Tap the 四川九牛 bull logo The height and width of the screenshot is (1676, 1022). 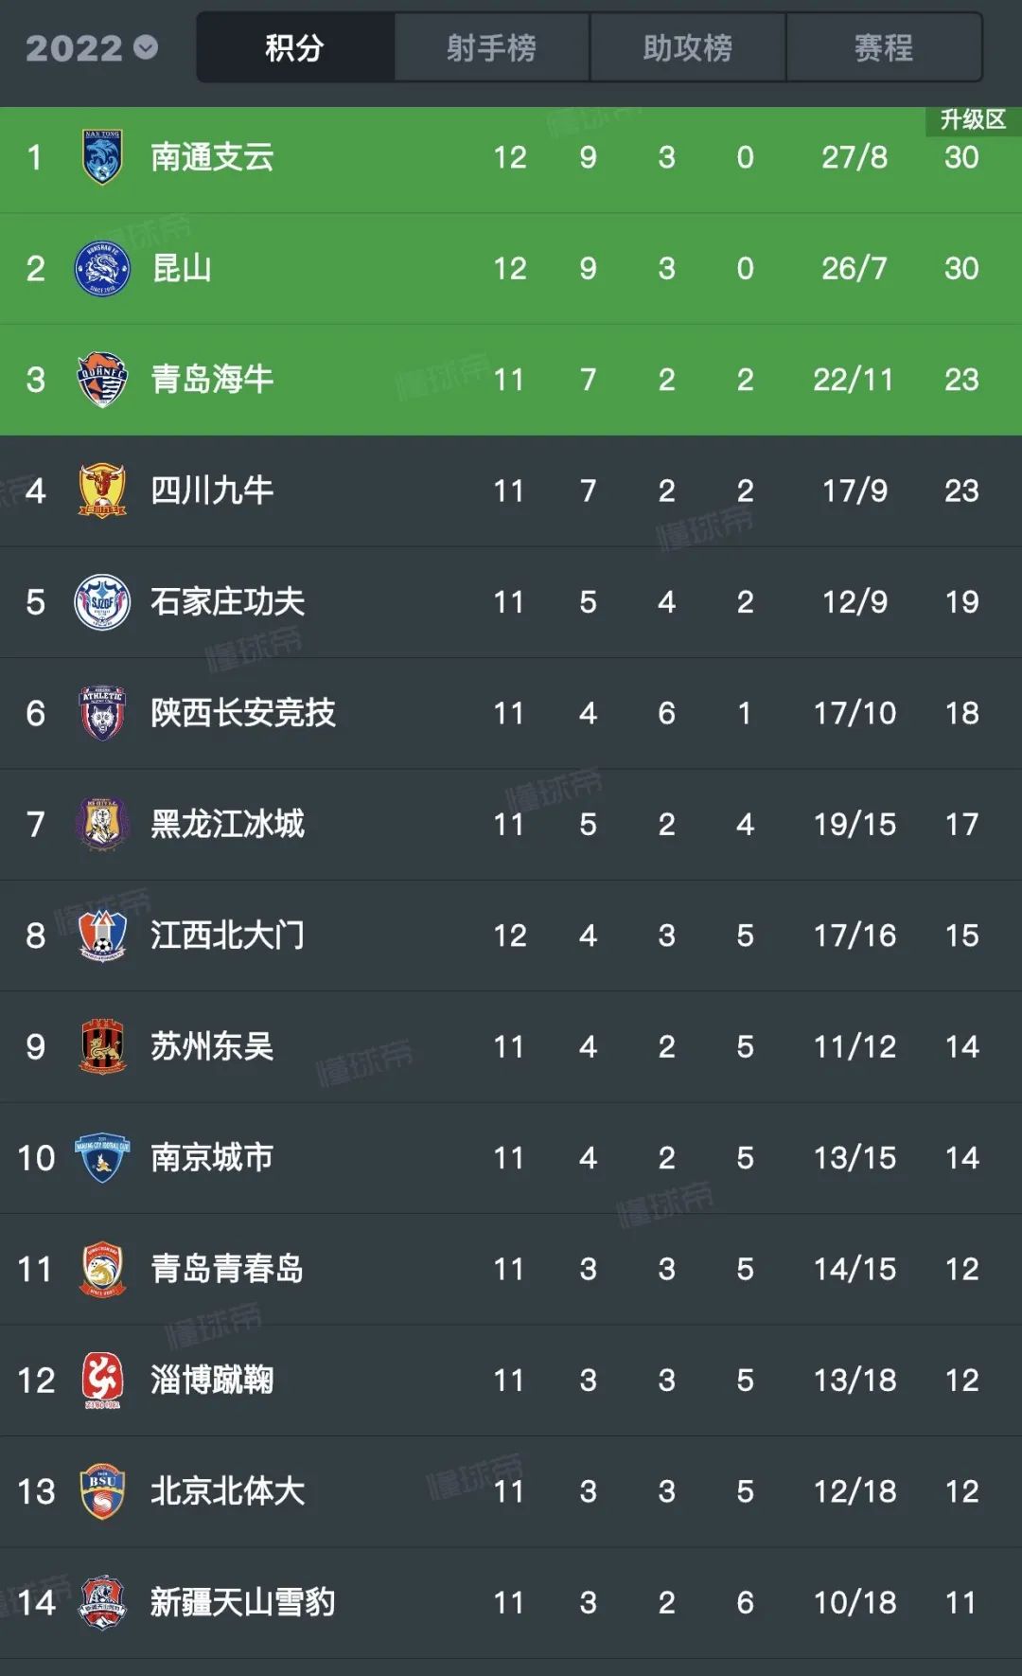102,490
